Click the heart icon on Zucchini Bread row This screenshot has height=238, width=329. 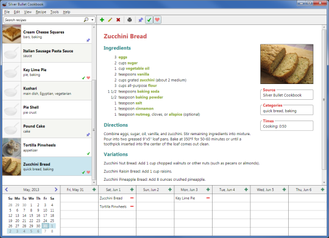[x=88, y=172]
